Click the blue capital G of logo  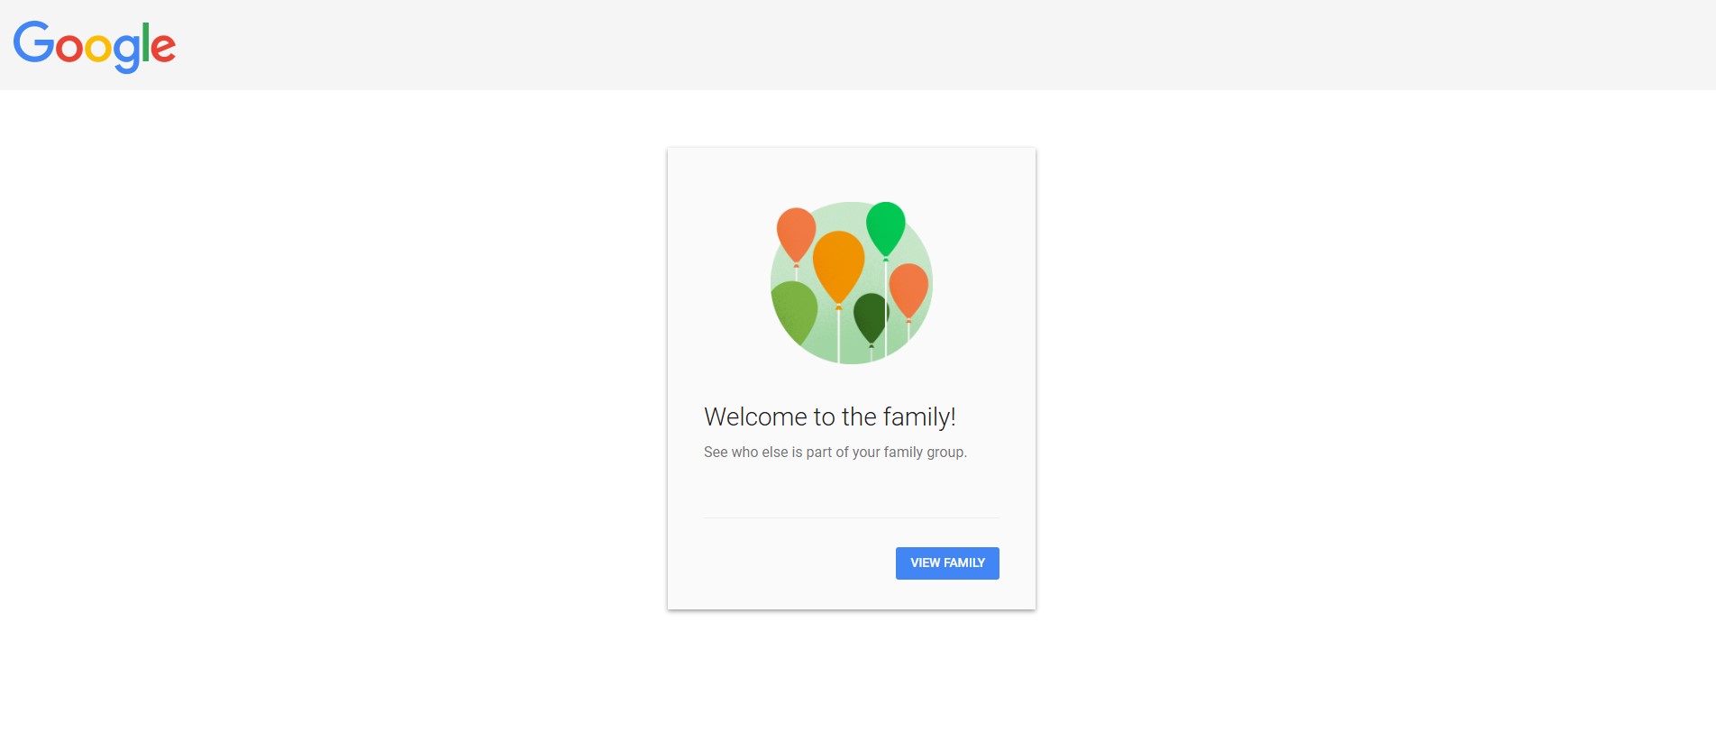(x=33, y=42)
